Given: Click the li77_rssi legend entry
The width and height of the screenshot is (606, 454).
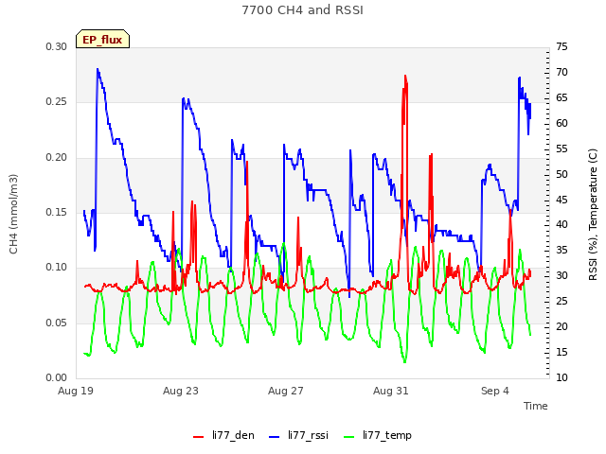Looking at the screenshot, I should coord(298,435).
